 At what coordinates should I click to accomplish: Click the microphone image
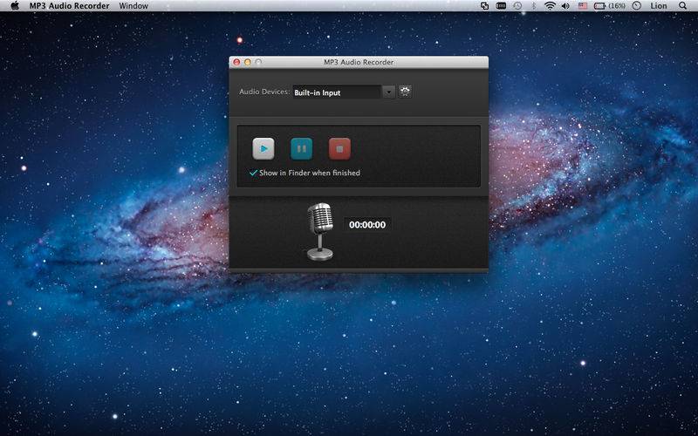tap(320, 231)
